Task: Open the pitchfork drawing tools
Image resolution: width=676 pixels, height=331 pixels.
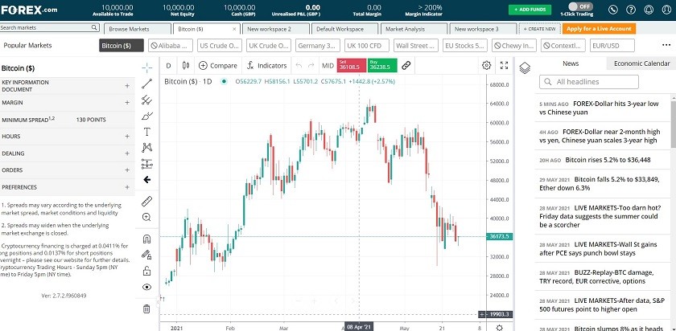Action: (147, 100)
